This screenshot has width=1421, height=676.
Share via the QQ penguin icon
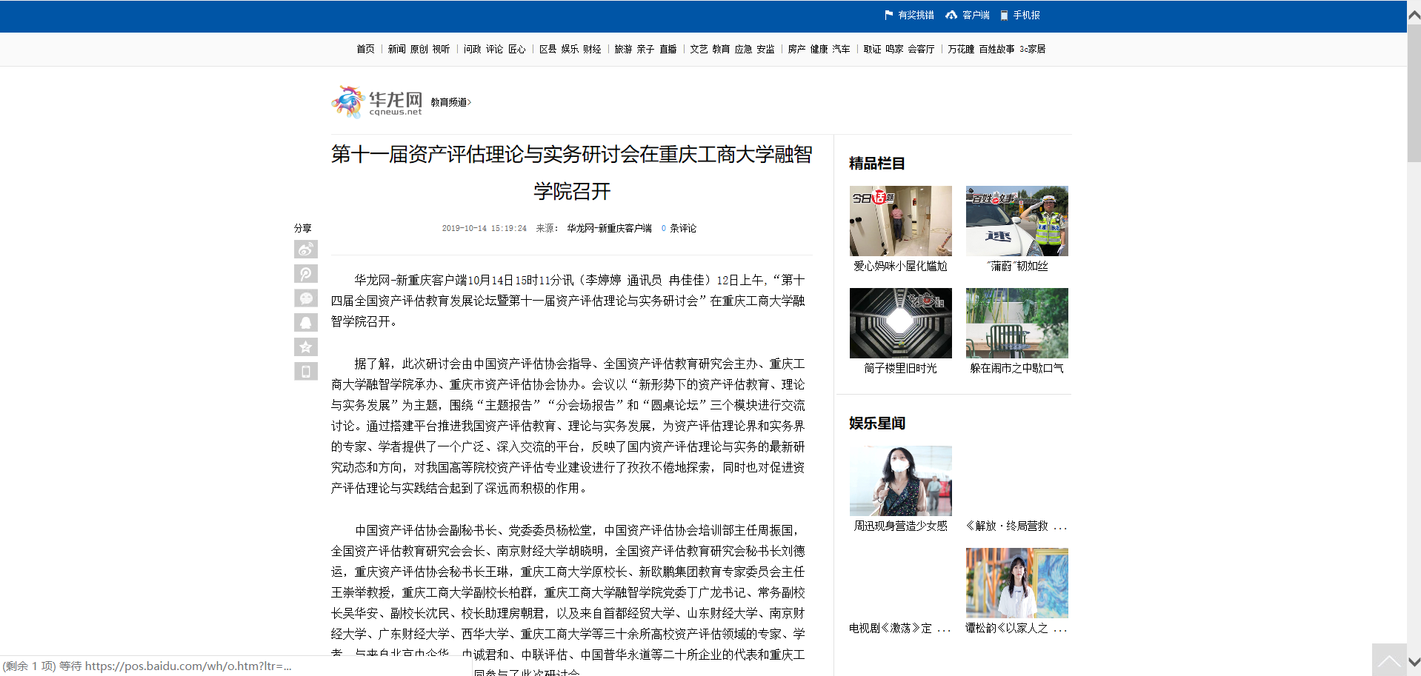pos(305,323)
